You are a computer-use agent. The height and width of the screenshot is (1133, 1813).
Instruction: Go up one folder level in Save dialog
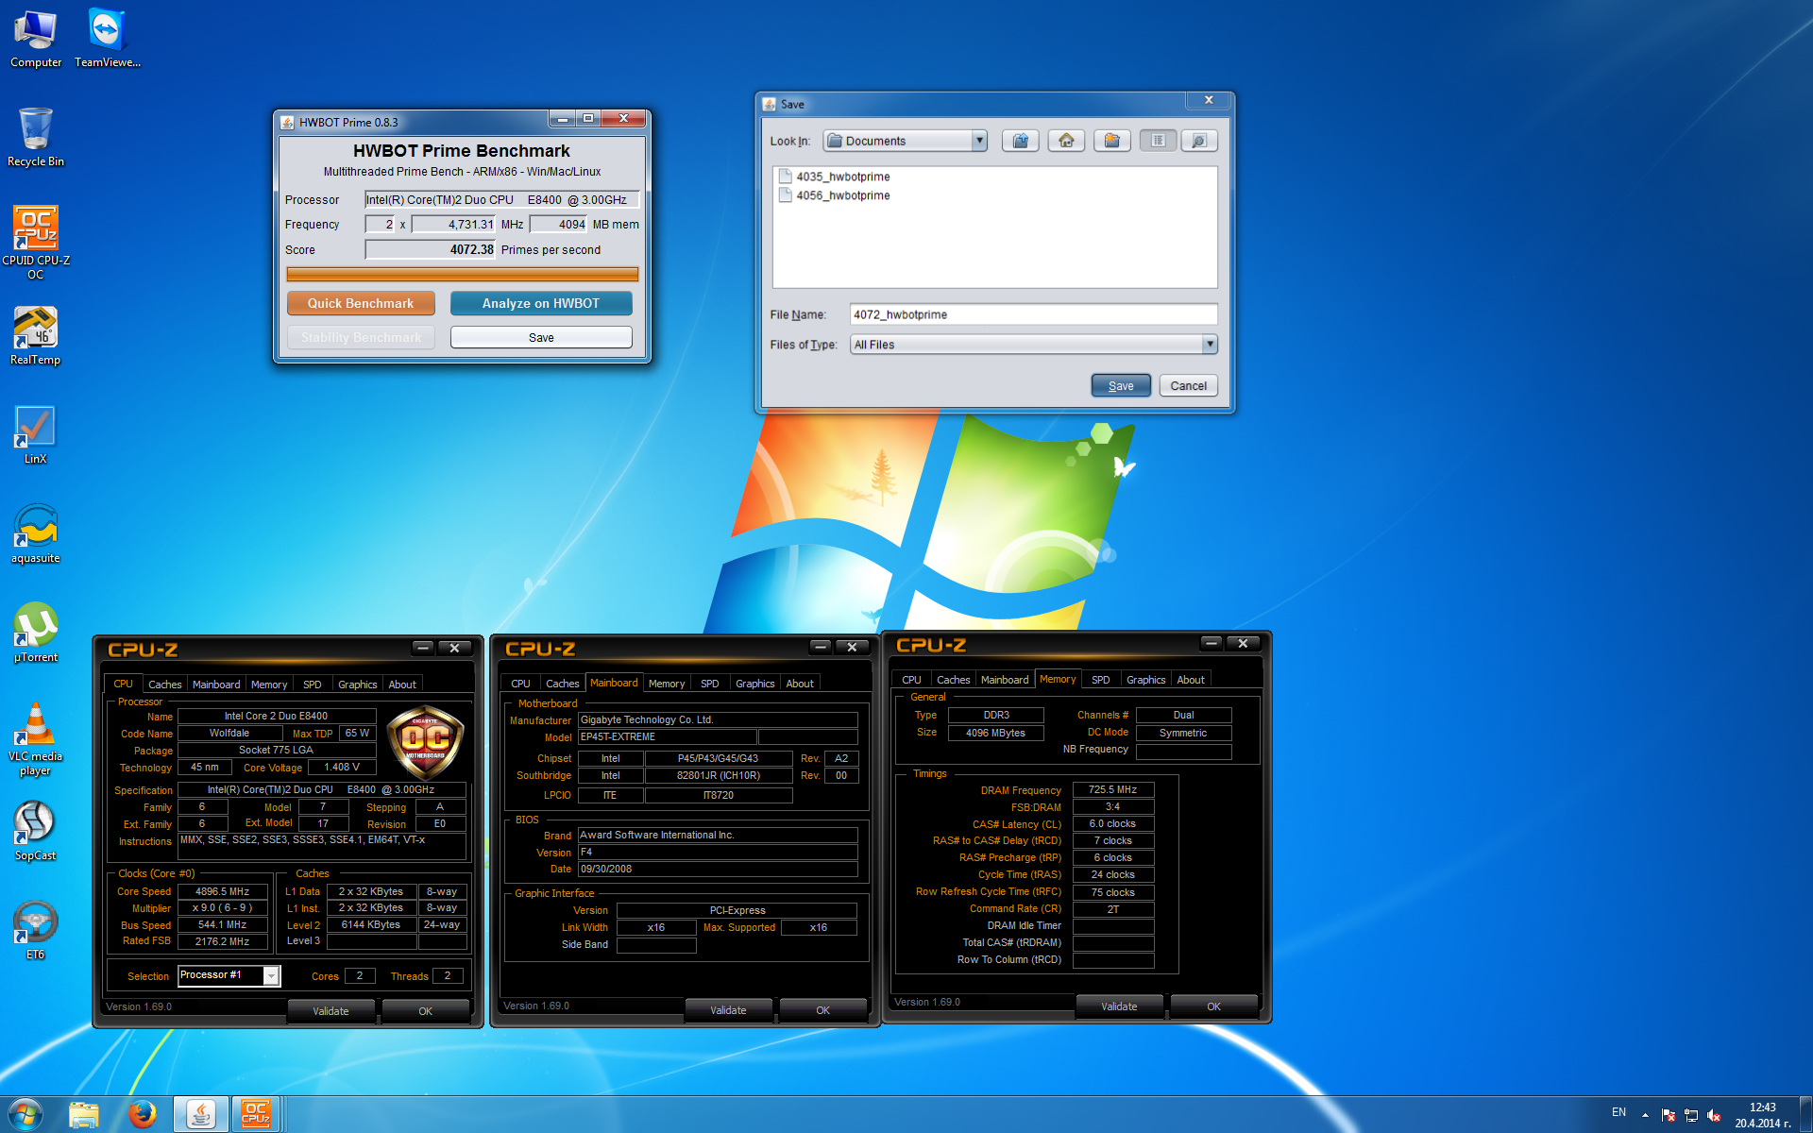pos(1021,141)
